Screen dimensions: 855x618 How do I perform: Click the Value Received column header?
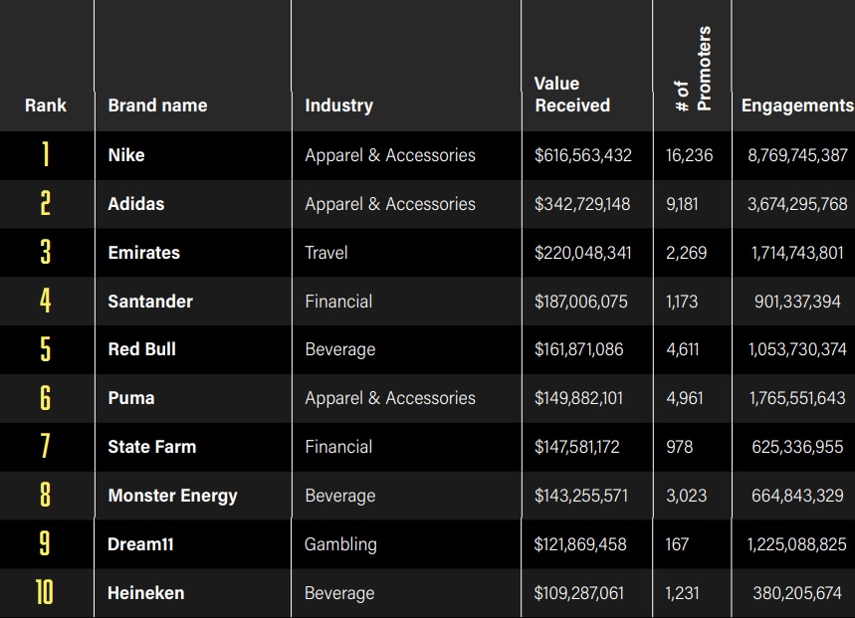572,95
